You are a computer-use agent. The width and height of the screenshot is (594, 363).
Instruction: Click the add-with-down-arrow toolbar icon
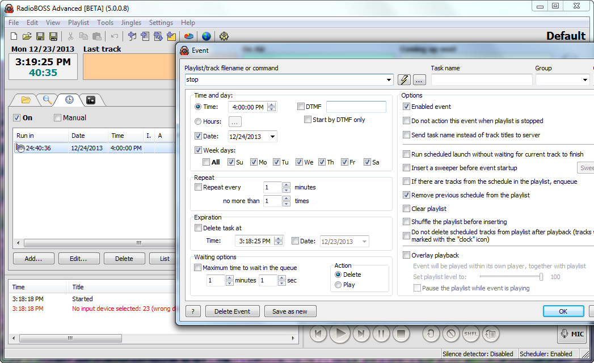pyautogui.click(x=158, y=36)
